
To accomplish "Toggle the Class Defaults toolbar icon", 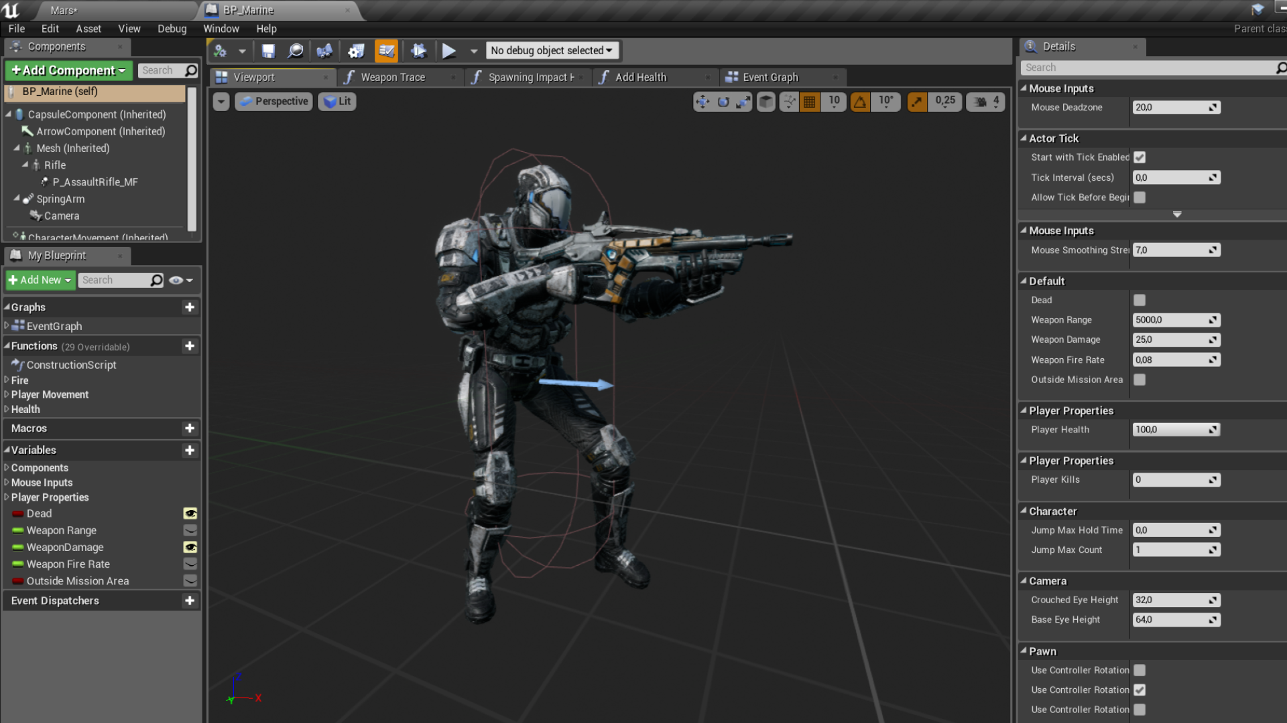I will [x=386, y=51].
